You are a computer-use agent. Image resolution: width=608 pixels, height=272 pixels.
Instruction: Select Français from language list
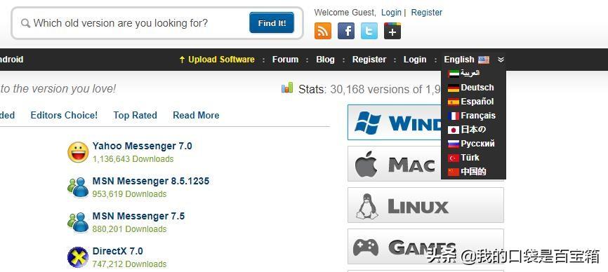tap(478, 115)
